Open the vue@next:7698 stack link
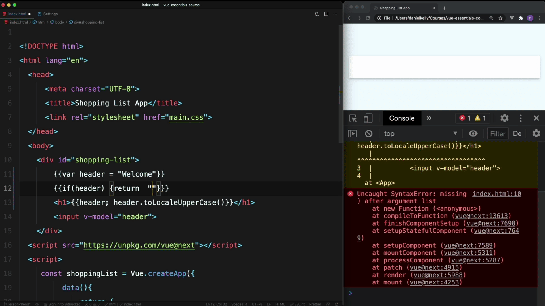This screenshot has width=545, height=306. click(491, 223)
